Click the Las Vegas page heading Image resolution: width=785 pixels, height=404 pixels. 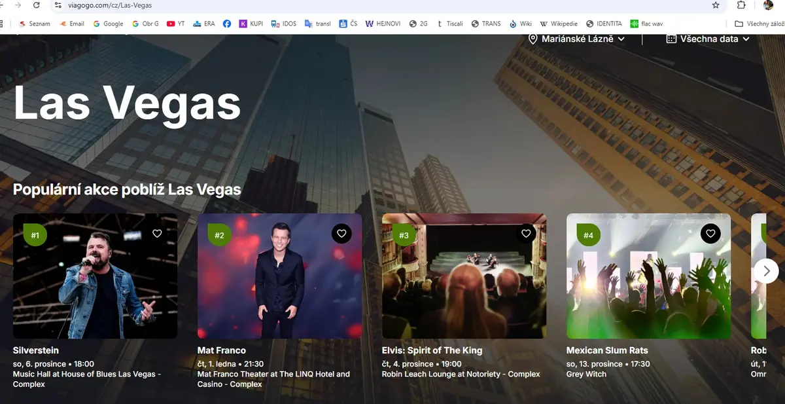(127, 101)
